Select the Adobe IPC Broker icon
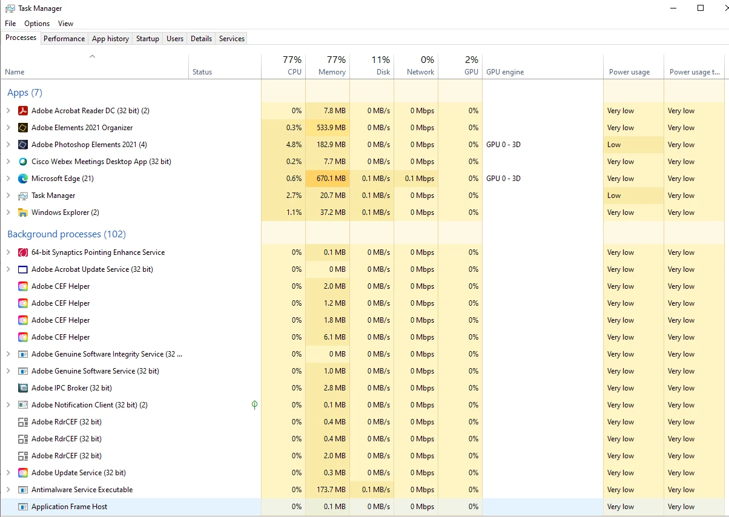 (23, 388)
